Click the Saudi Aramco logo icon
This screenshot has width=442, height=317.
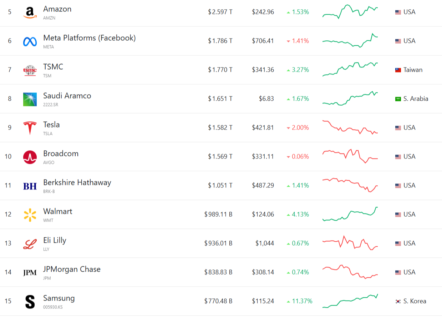(30, 99)
